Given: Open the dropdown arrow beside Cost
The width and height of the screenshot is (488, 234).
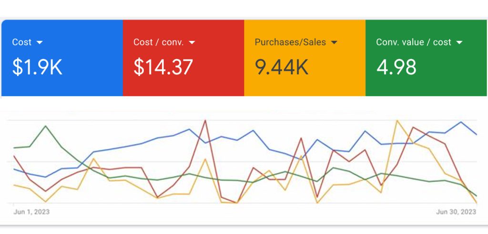Looking at the screenshot, I should pos(40,42).
